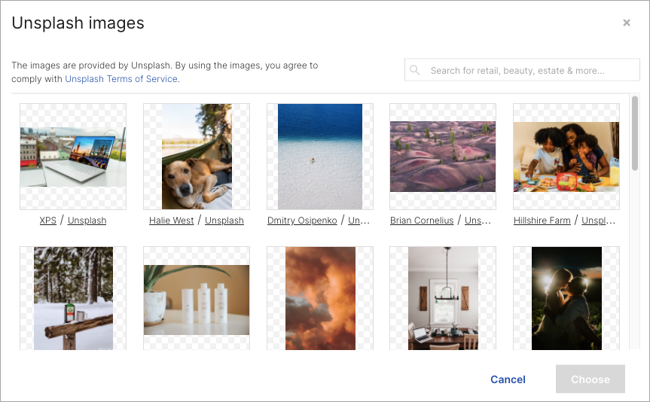The height and width of the screenshot is (402, 650).
Task: Click the Choose button
Action: click(x=590, y=379)
